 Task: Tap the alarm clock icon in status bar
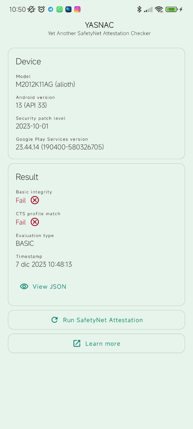click(42, 9)
